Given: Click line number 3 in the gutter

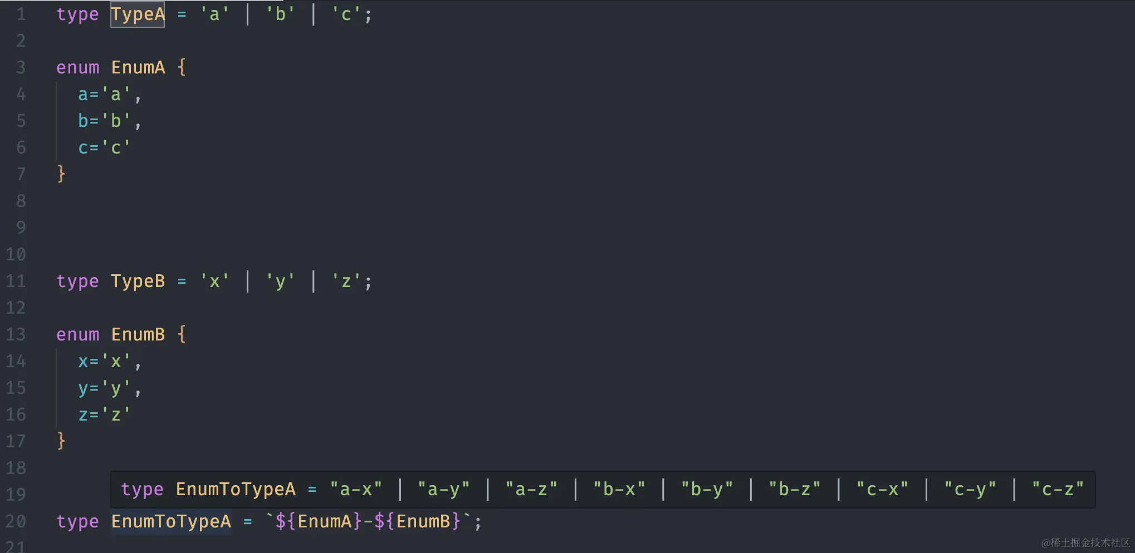Looking at the screenshot, I should pos(21,68).
